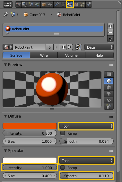Image resolution: width=122 pixels, height=182 pixels.
Task: Toggle fake user F button
Action: coord(57,47)
